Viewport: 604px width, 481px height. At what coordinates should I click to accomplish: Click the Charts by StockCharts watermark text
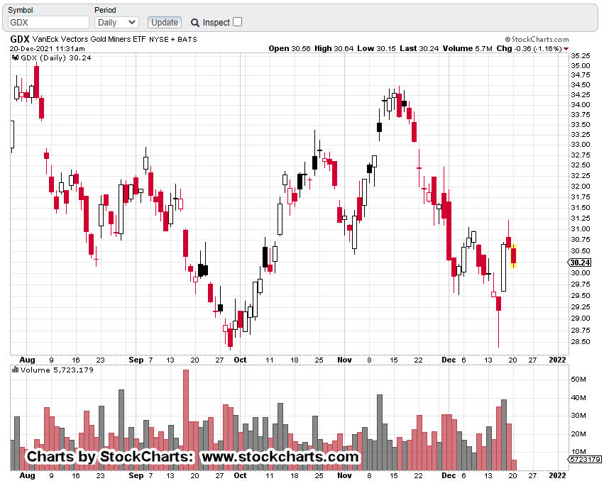192,456
